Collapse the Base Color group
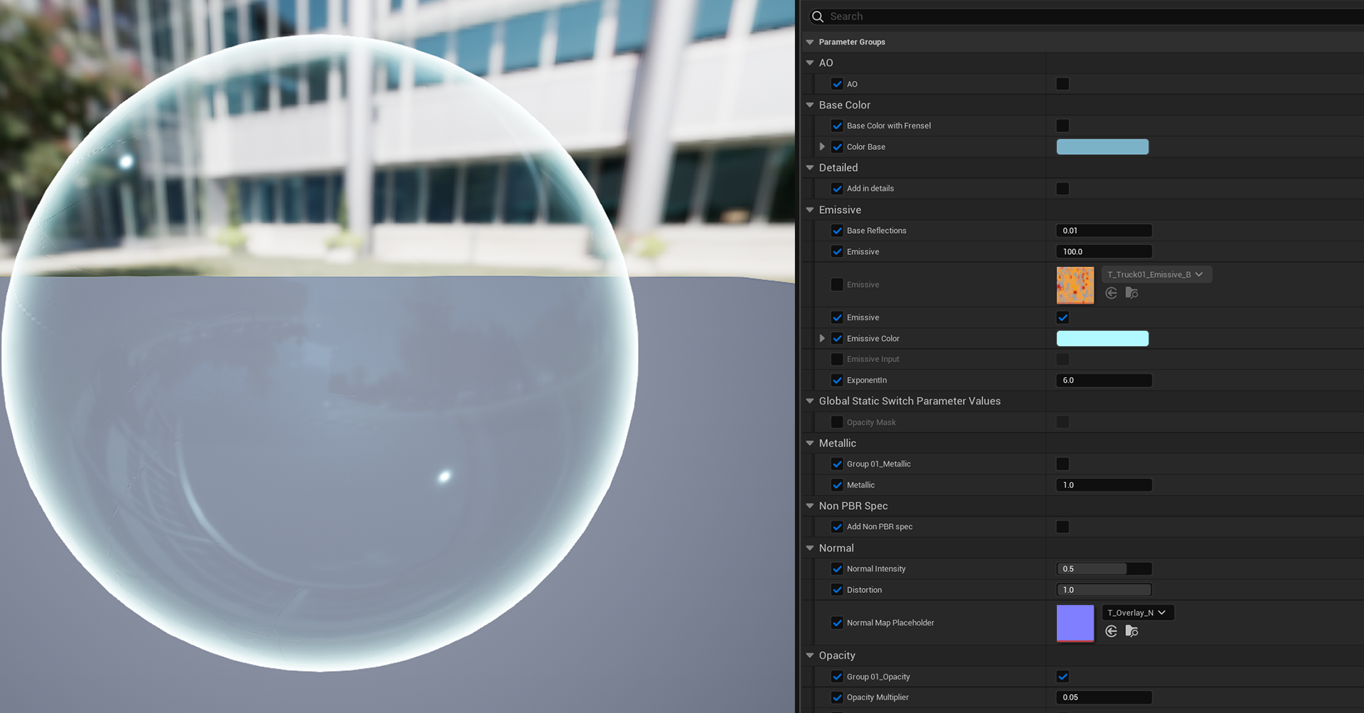The height and width of the screenshot is (713, 1364). click(x=810, y=105)
